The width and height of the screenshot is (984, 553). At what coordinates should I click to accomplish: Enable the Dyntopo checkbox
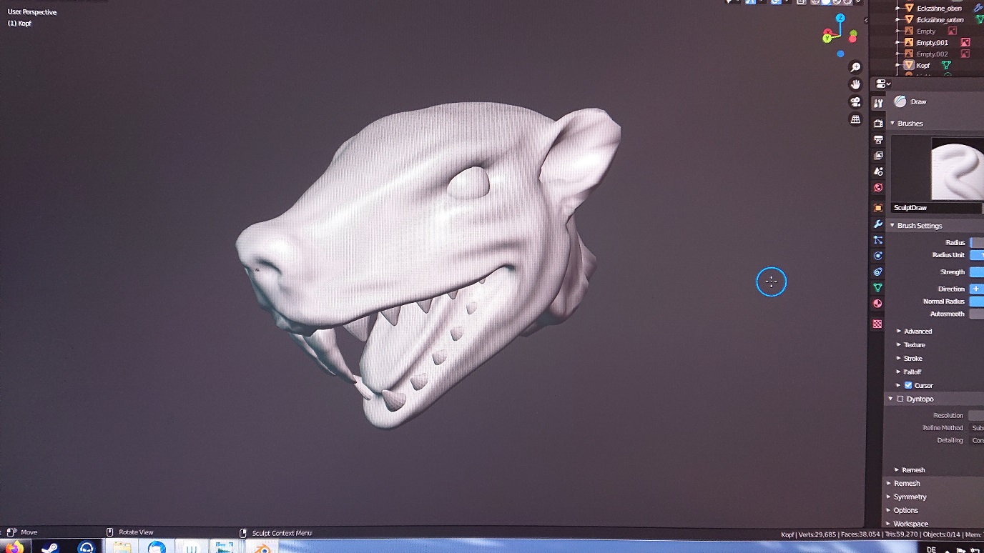tap(900, 399)
